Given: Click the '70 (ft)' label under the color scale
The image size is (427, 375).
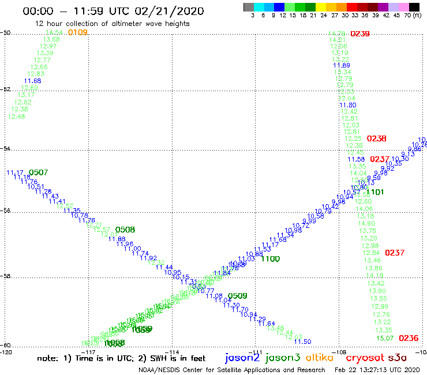Looking at the screenshot, I should [x=413, y=16].
